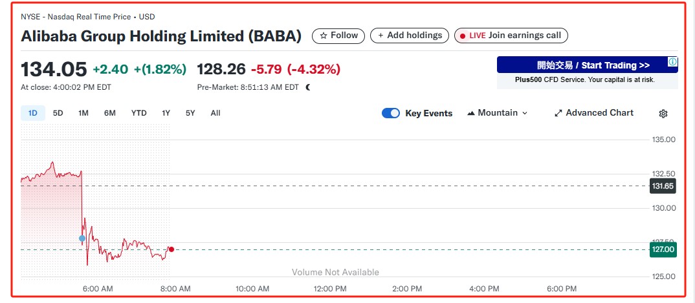Click the Add holdings button

click(x=410, y=36)
